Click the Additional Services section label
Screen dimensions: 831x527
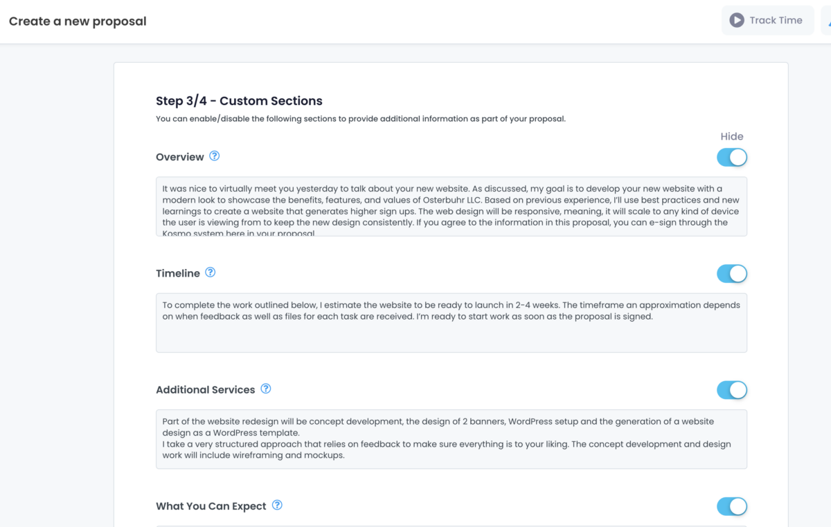point(206,389)
